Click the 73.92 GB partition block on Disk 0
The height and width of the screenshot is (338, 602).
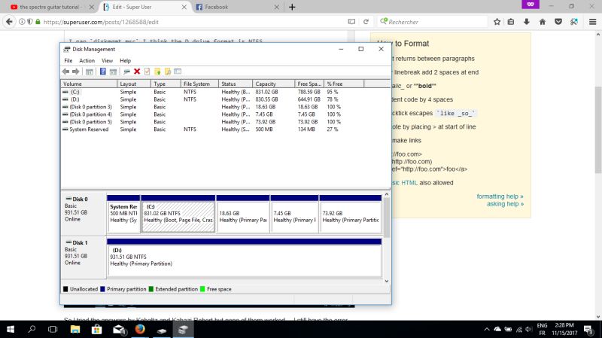(351, 214)
